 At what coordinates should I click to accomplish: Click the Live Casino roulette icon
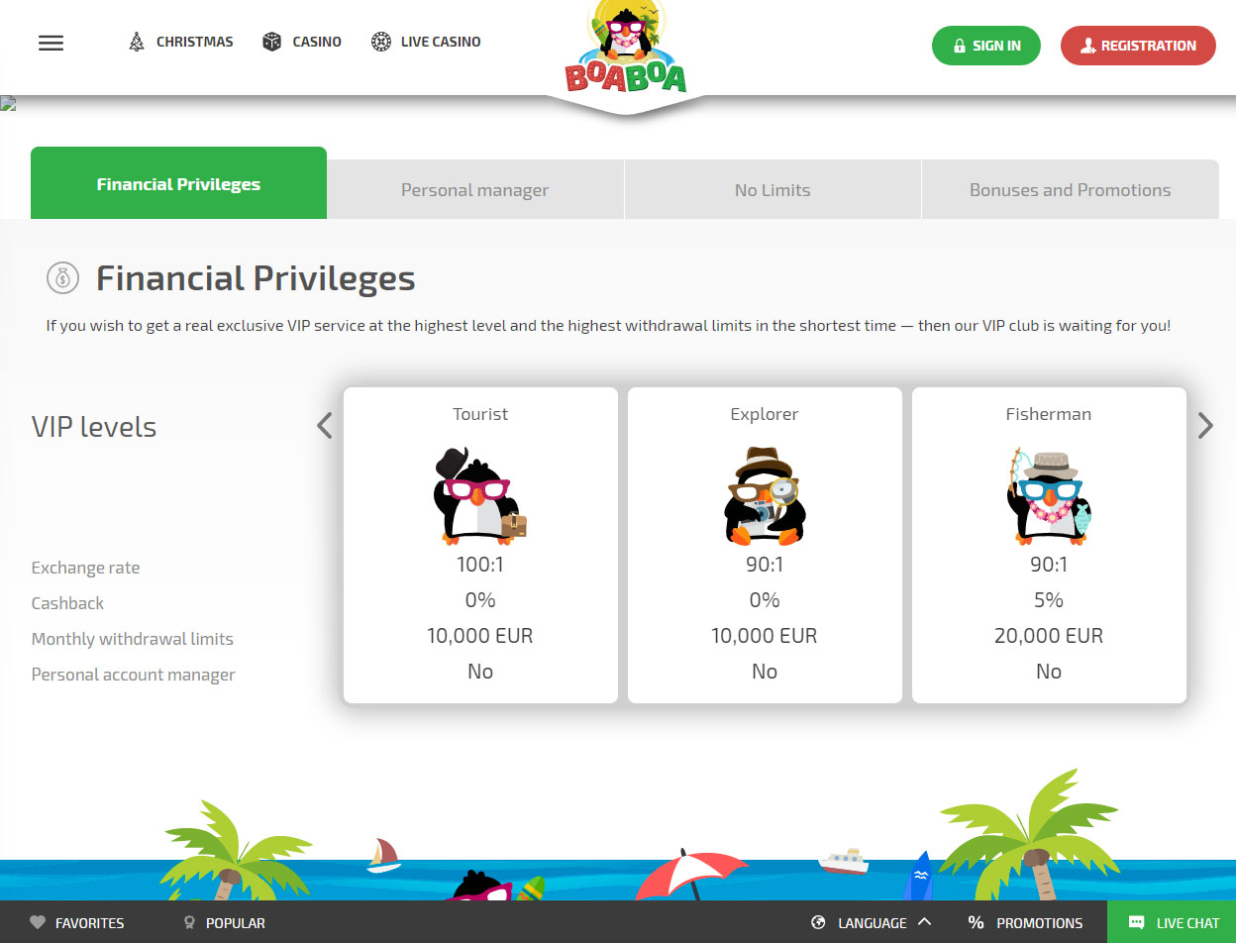click(x=380, y=42)
